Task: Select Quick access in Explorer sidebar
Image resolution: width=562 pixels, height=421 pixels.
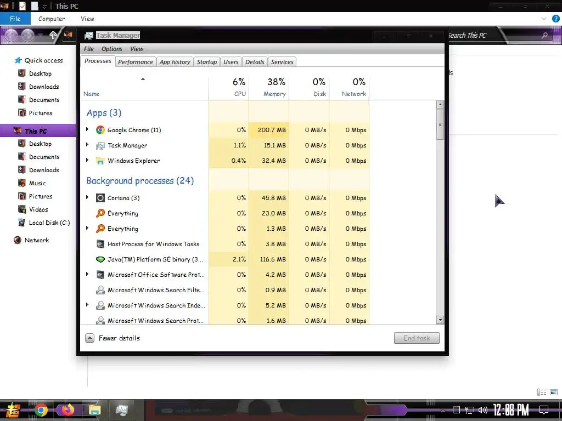Action: coord(43,60)
